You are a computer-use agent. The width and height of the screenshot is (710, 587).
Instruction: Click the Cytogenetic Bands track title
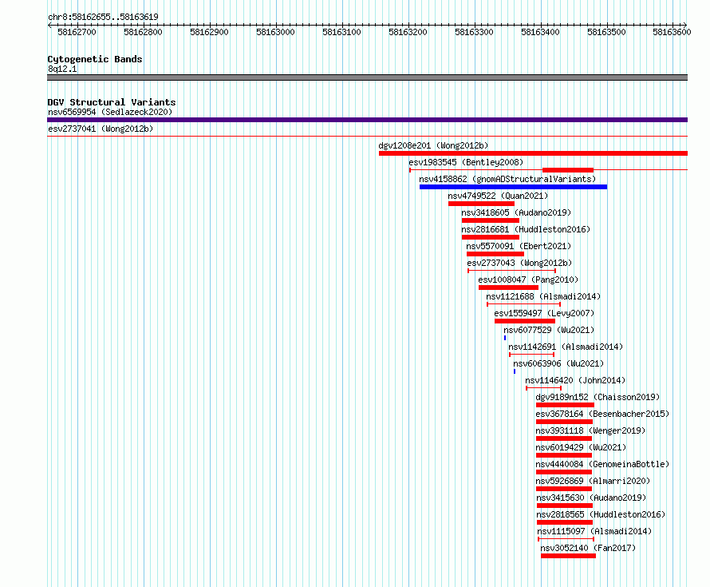point(95,59)
